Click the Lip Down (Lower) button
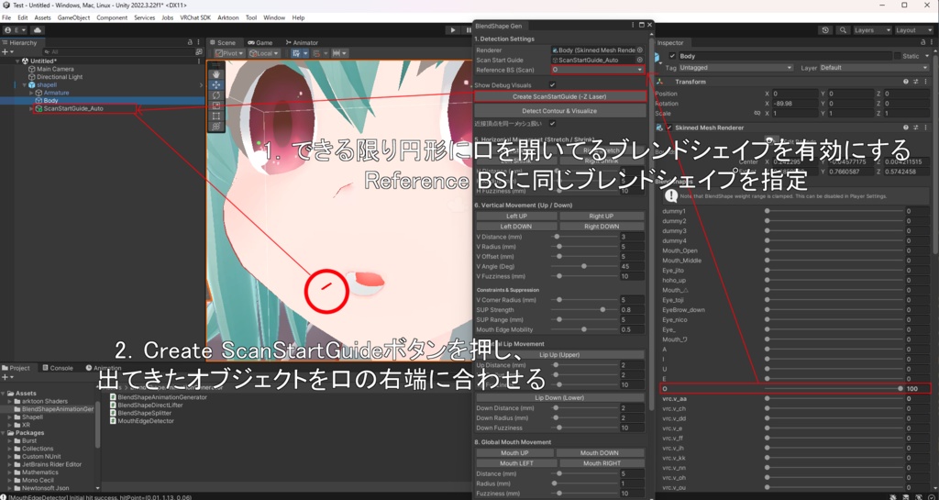This screenshot has width=939, height=500. tap(561, 397)
